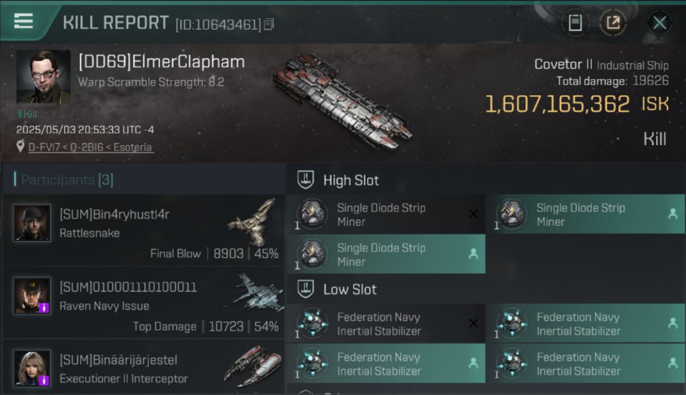The width and height of the screenshot is (686, 395).
Task: Select the destroyed Federation Navy Inertial Stabilizer
Action: point(386,324)
